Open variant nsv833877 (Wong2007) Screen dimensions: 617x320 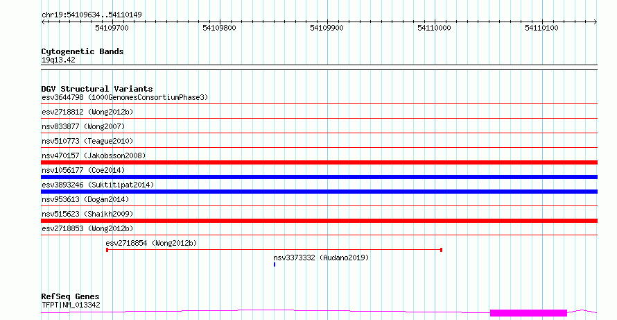tap(83, 126)
